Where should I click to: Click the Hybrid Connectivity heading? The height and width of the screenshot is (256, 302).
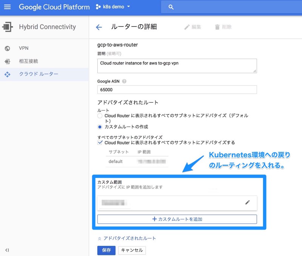coord(48,27)
